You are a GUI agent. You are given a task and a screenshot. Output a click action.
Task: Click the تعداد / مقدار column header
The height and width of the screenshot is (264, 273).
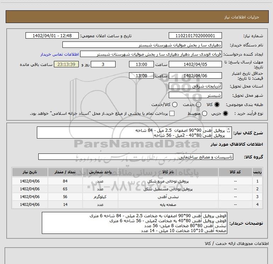(65, 172)
